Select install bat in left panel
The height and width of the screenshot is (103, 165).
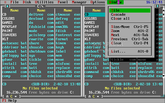click(15, 64)
